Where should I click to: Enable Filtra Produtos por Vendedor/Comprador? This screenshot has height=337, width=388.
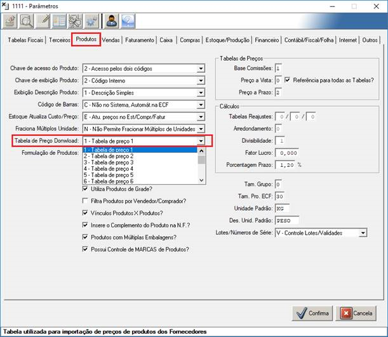coord(85,201)
